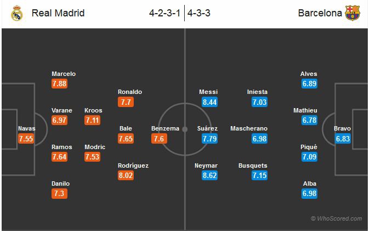Click Navas's 7.55 rating badge
370x231 pixels.
click(26, 139)
